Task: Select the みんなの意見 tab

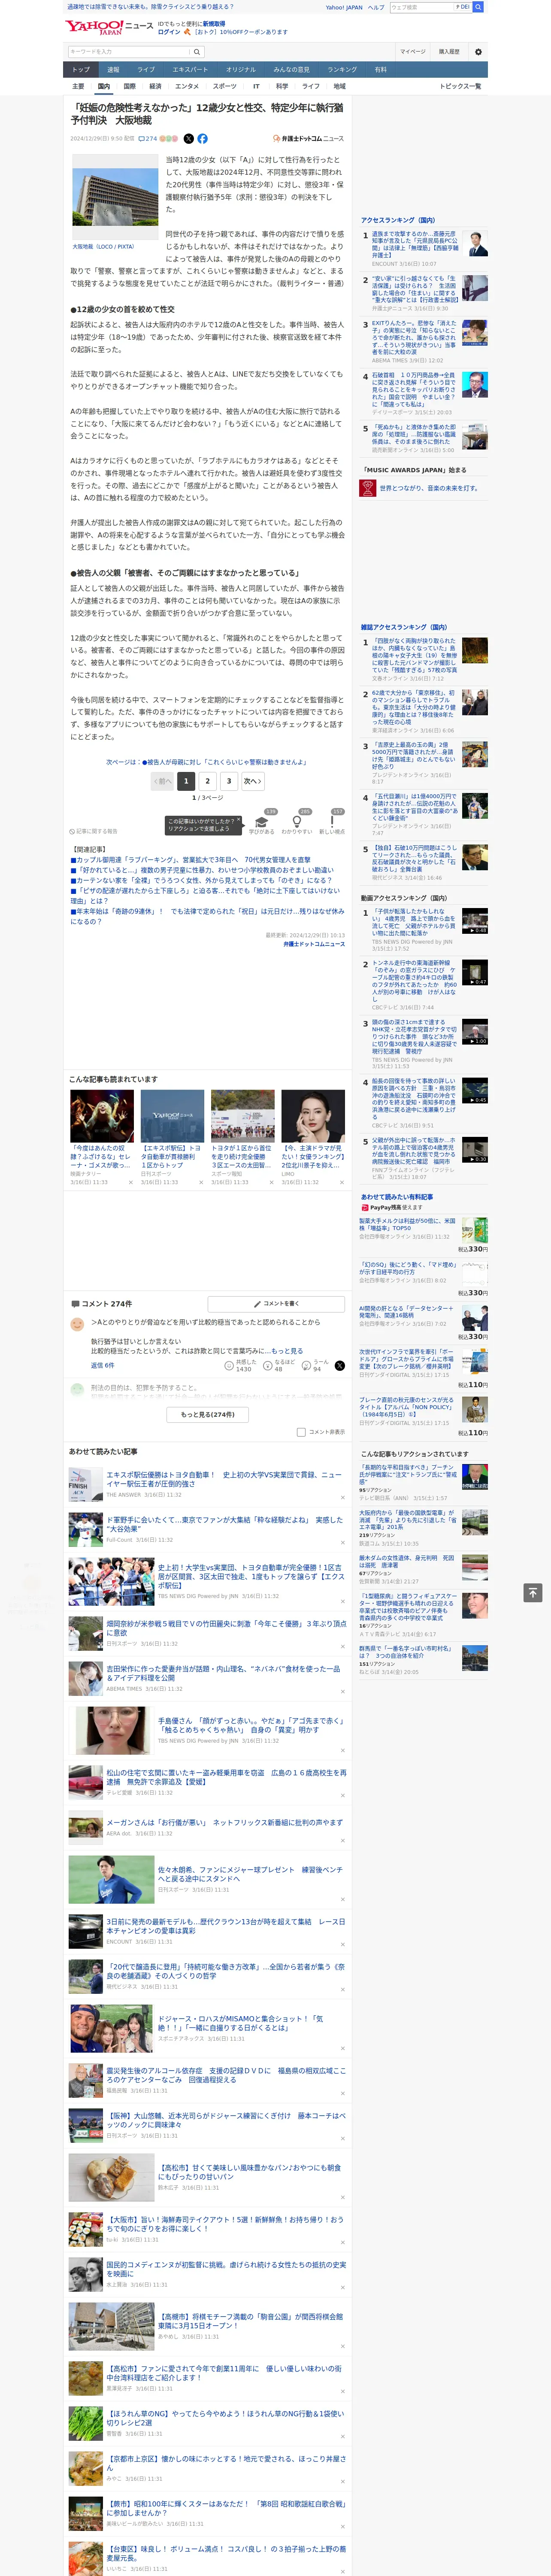Action: tap(292, 69)
